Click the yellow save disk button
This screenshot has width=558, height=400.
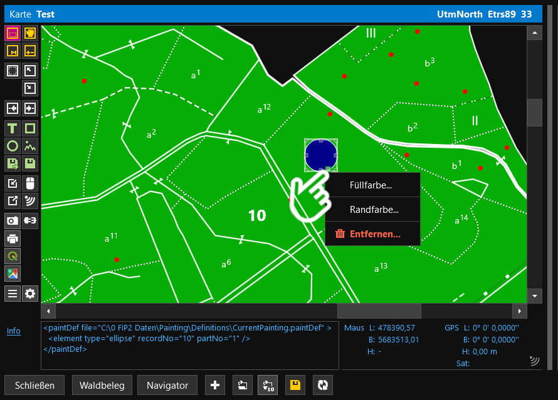pyautogui.click(x=293, y=386)
